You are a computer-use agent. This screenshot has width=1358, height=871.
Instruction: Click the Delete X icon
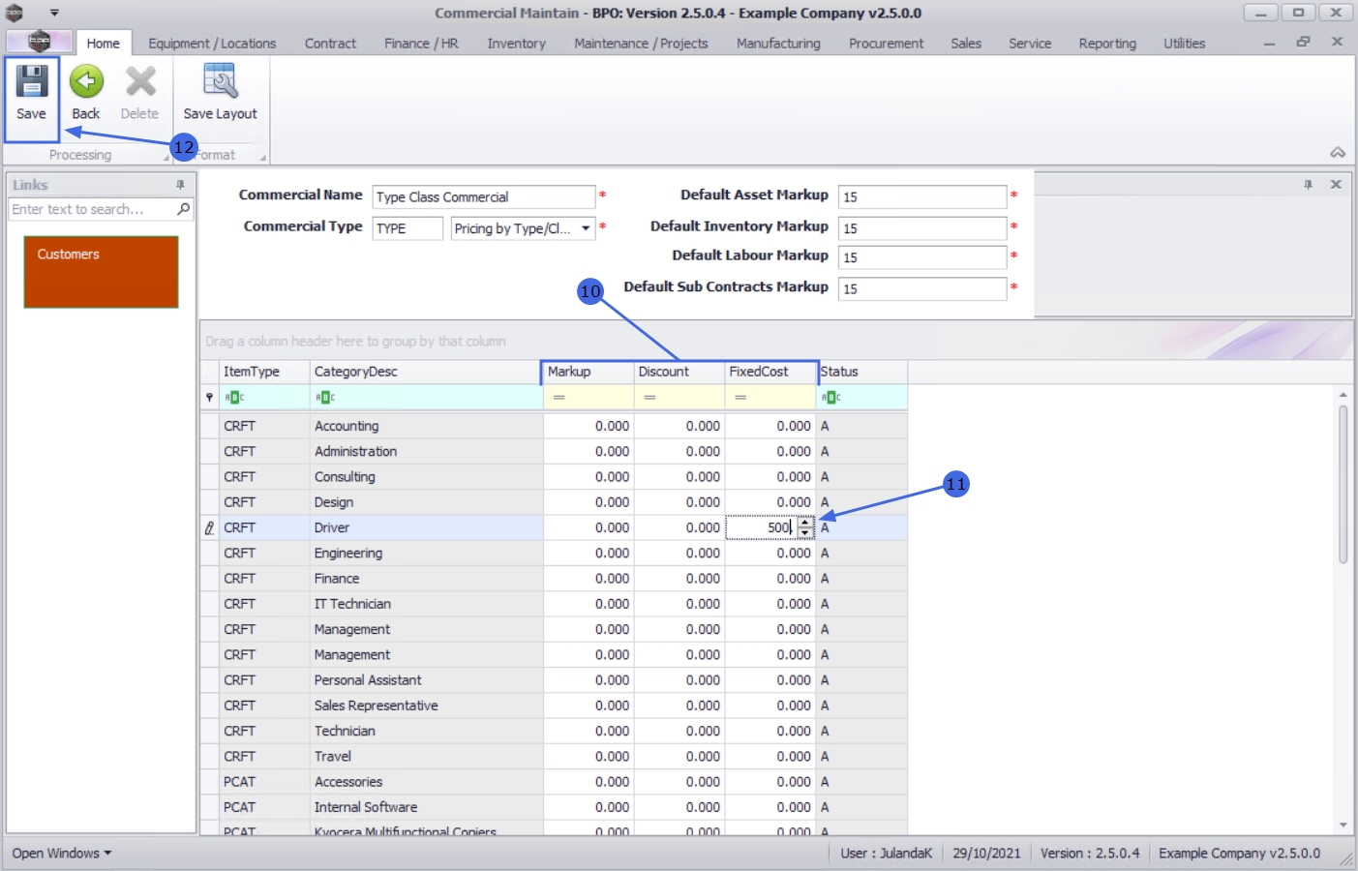pyautogui.click(x=139, y=83)
